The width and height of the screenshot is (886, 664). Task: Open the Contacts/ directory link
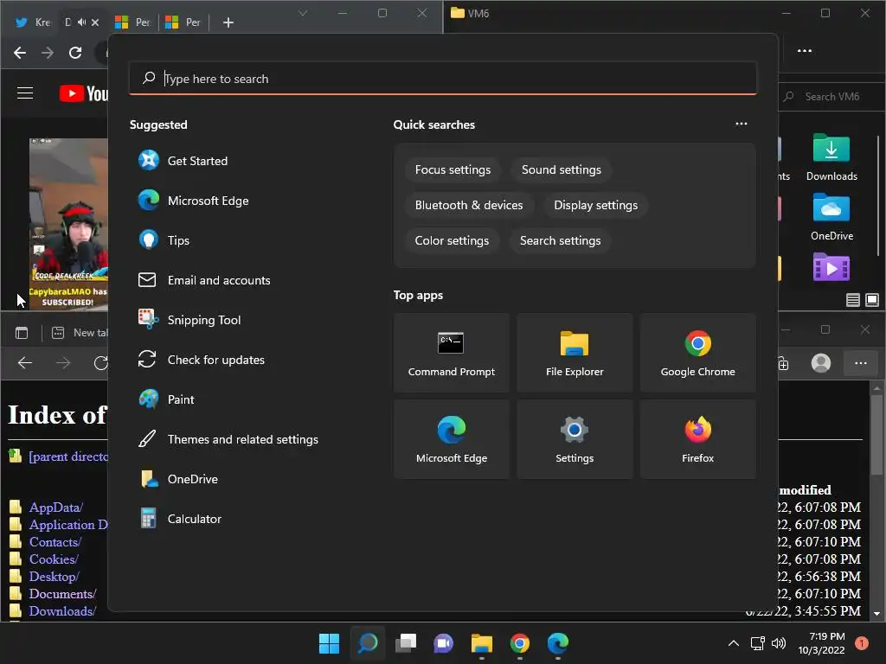pos(55,542)
